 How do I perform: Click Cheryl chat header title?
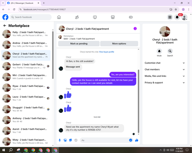tap(87, 29)
